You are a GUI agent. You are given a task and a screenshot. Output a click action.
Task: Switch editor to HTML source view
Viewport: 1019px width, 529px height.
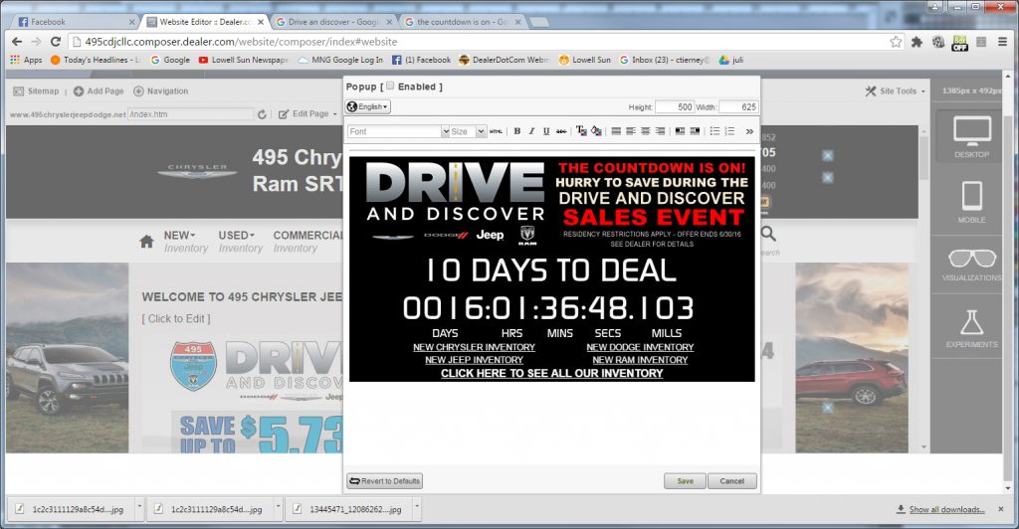496,131
